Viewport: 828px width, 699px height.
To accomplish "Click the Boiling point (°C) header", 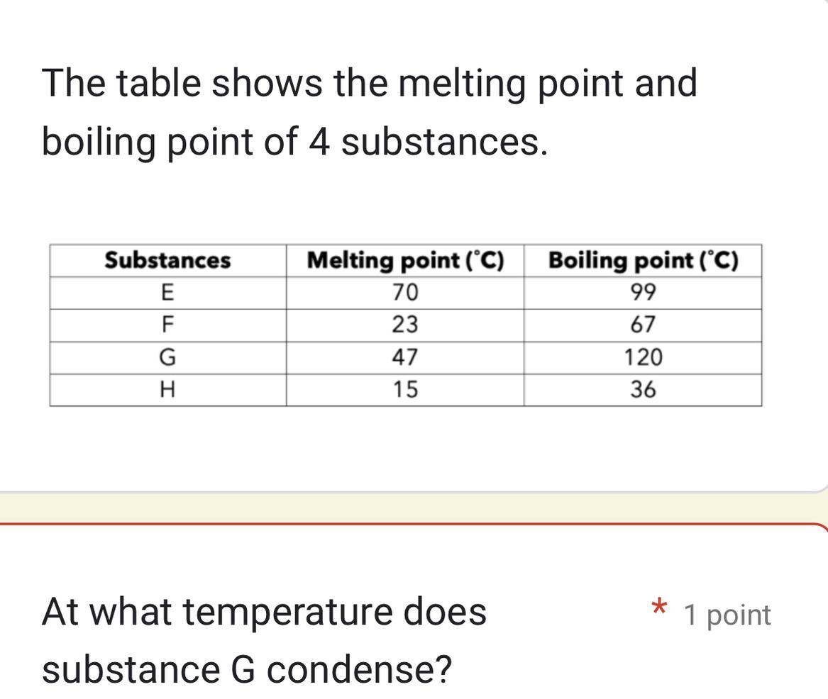I will 644,260.
